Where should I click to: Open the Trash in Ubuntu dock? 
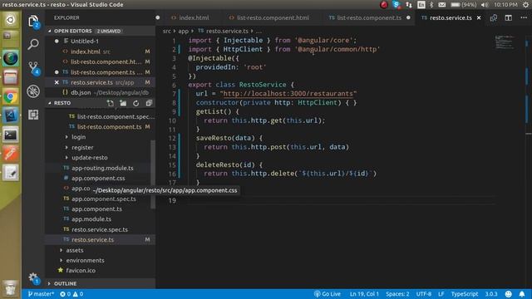[11, 288]
